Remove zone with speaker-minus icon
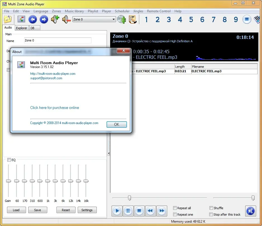This screenshot has height=226, width=262. pos(66,19)
